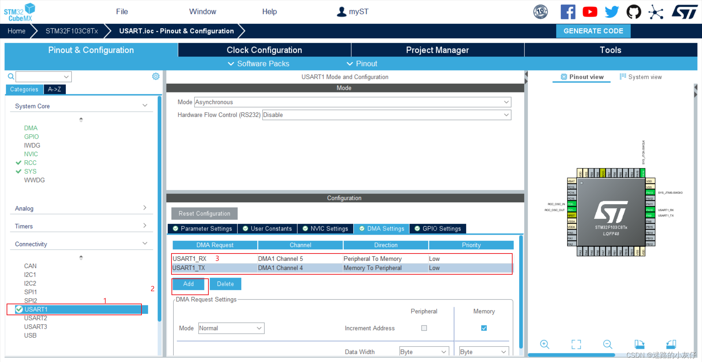Expand the Software Packs menu
The width and height of the screenshot is (702, 362).
[258, 64]
